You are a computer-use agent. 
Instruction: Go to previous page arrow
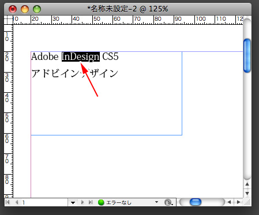coord(17,202)
